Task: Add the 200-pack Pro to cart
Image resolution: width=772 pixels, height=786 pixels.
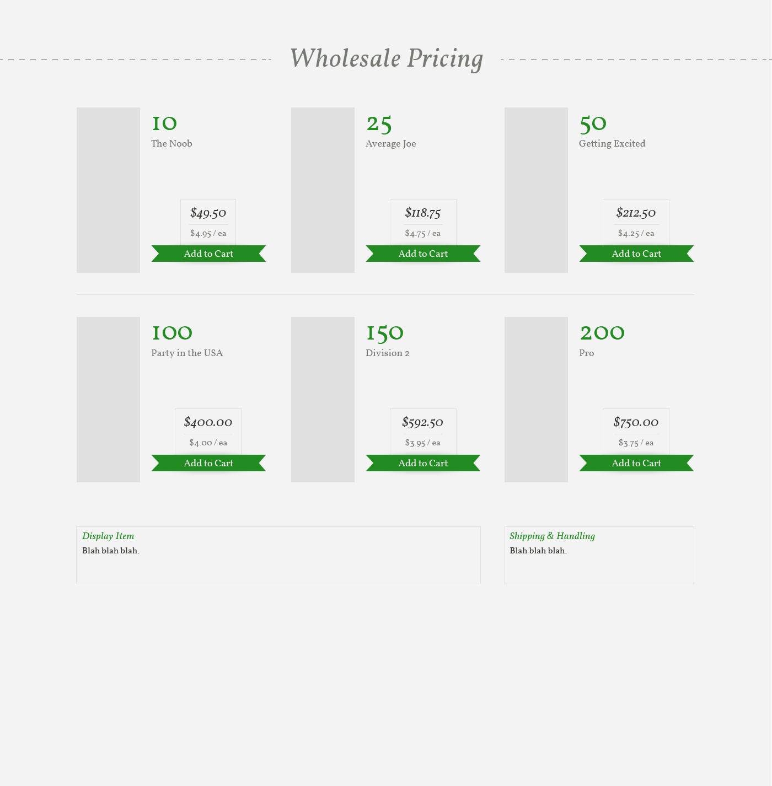Action: pos(636,463)
